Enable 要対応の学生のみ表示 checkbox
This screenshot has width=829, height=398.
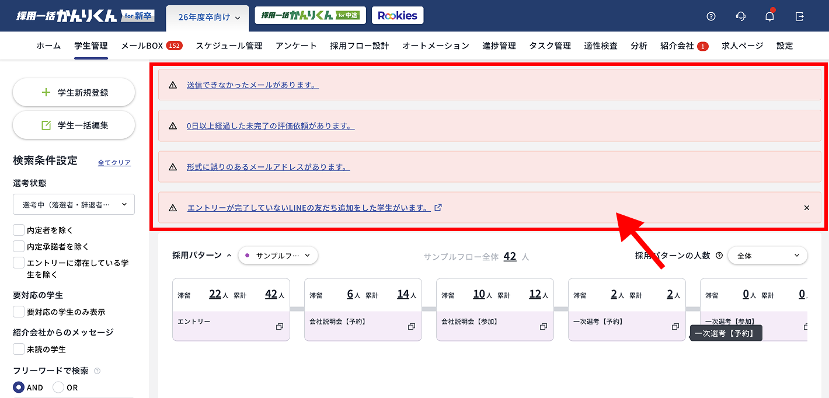tap(19, 312)
